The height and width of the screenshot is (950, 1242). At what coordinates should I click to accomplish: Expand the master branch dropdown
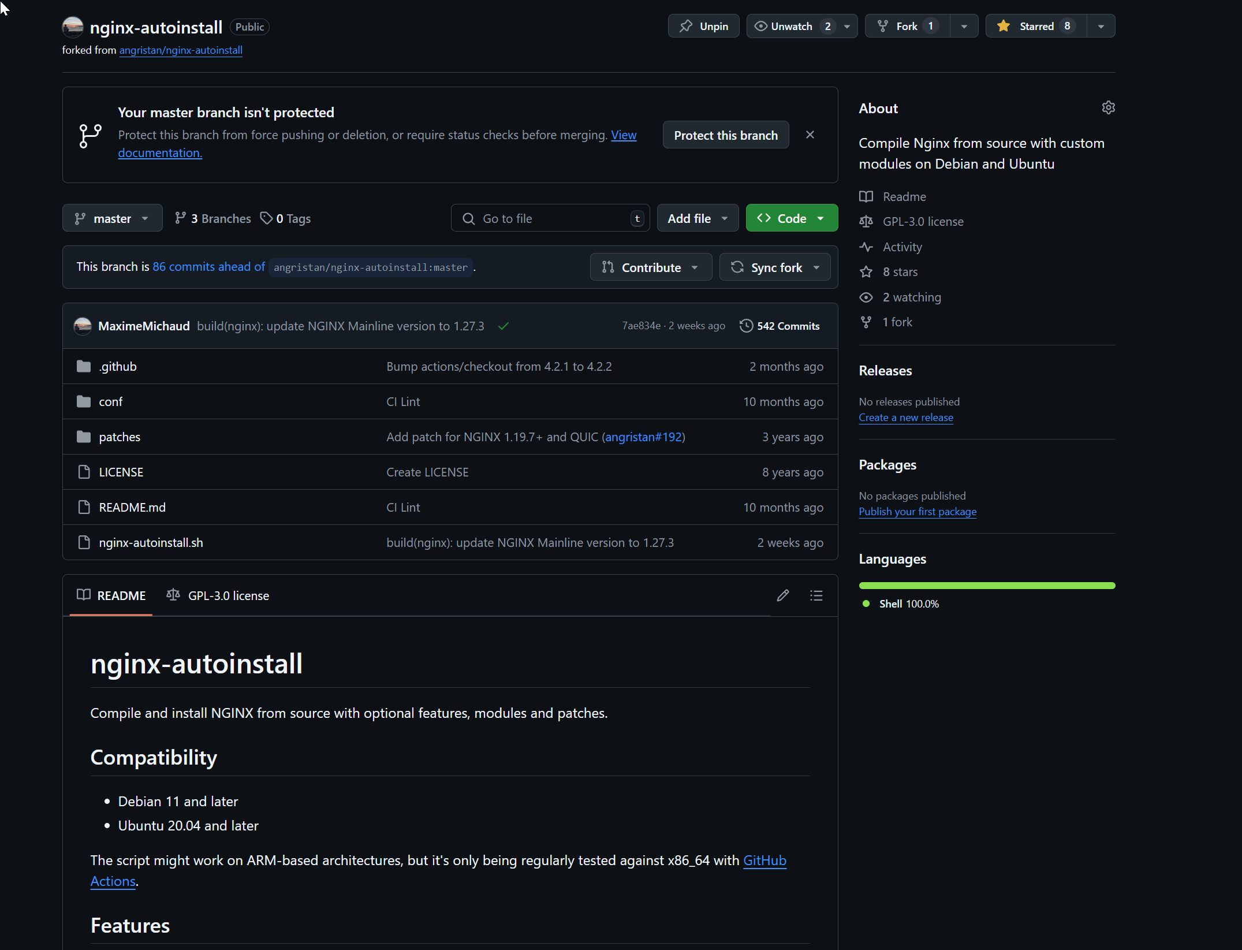point(112,218)
